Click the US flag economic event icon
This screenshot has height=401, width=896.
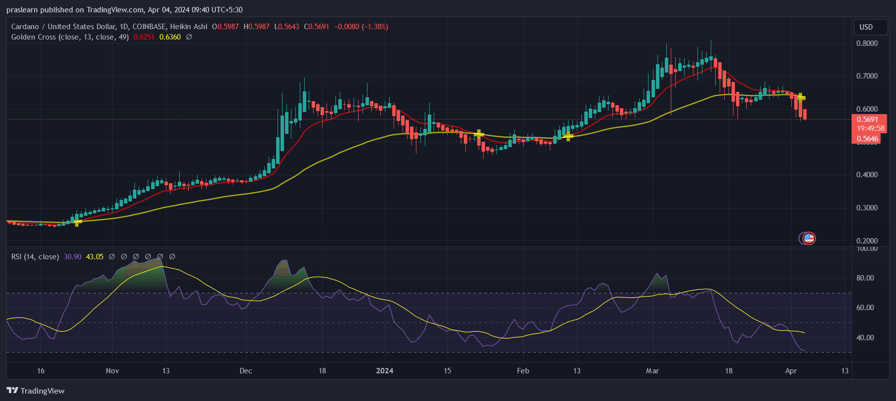(x=809, y=239)
